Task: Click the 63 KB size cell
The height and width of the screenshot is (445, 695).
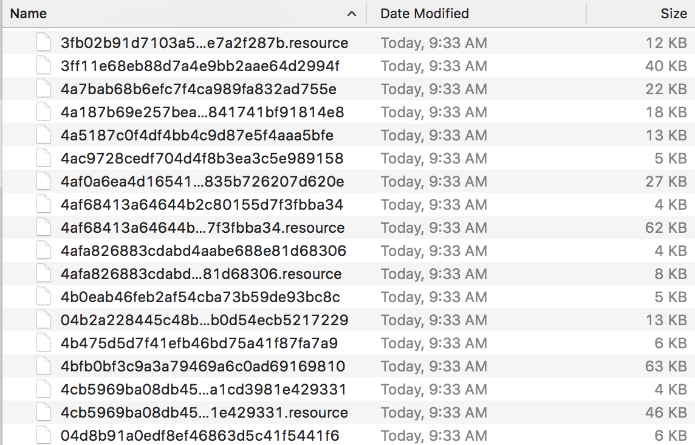Action: [666, 366]
